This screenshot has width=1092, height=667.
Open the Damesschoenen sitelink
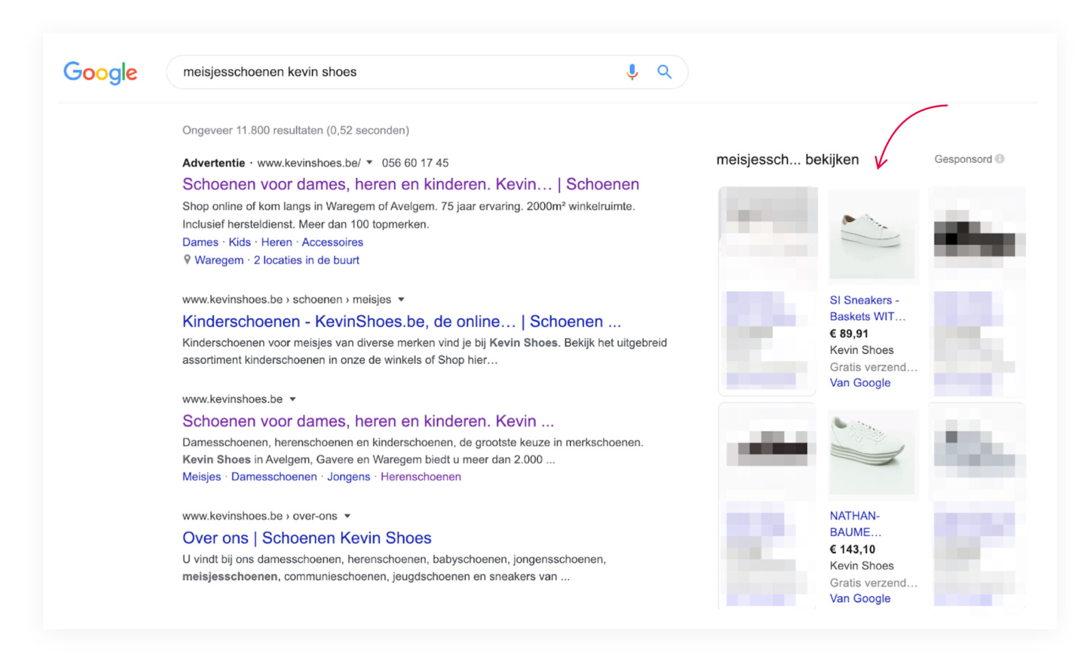pyautogui.click(x=274, y=477)
